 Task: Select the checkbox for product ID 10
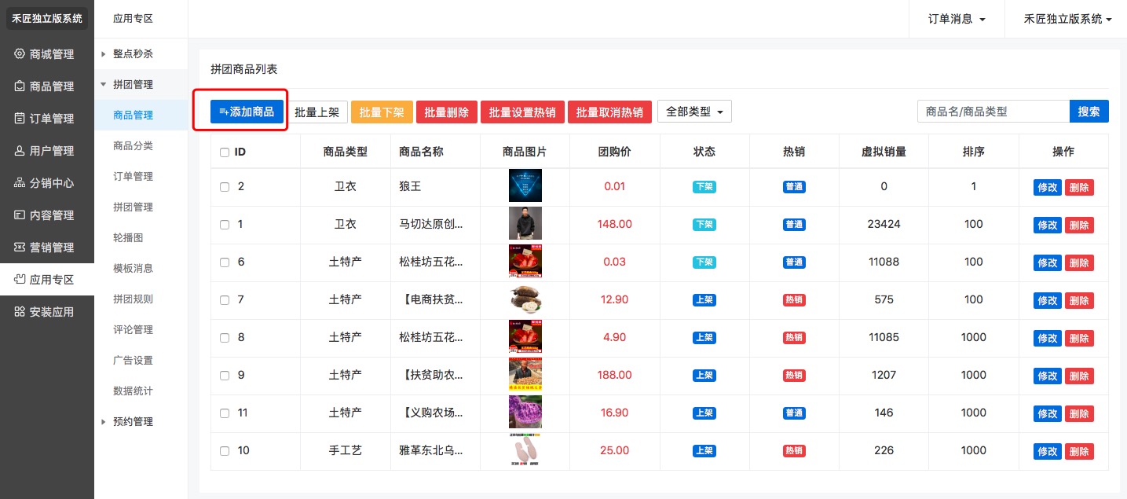point(225,451)
